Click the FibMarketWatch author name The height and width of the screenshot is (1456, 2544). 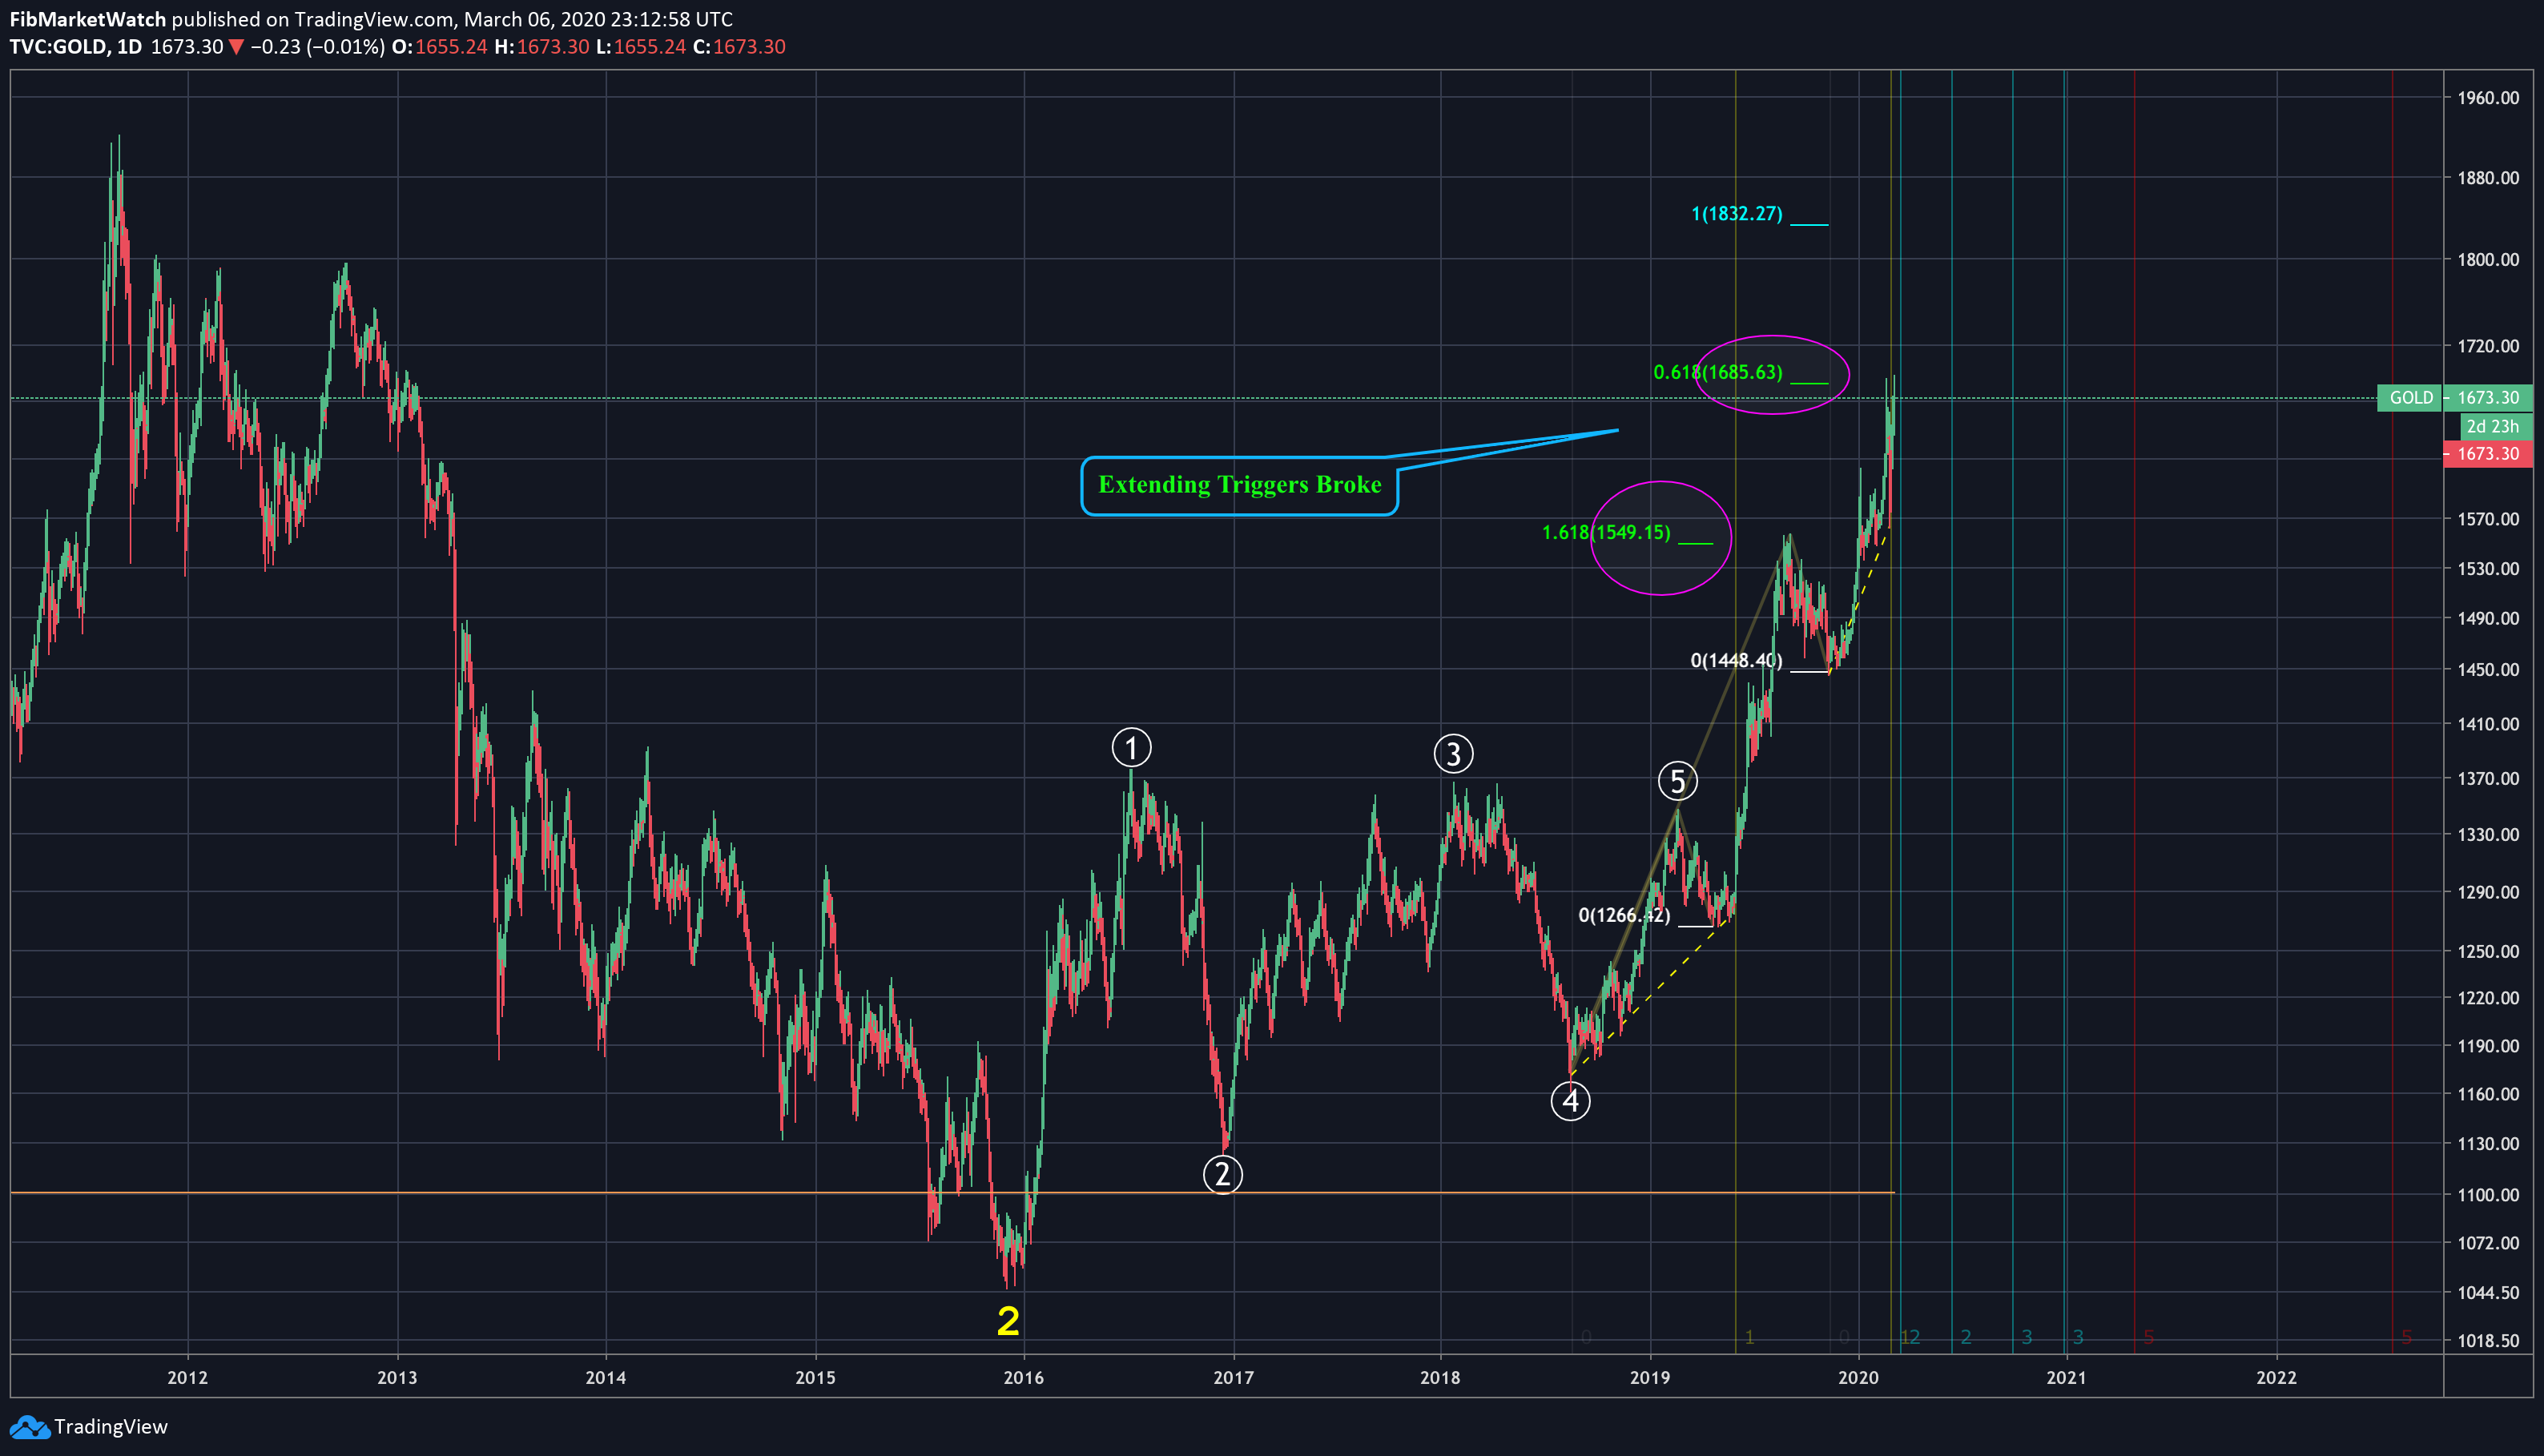(88, 19)
